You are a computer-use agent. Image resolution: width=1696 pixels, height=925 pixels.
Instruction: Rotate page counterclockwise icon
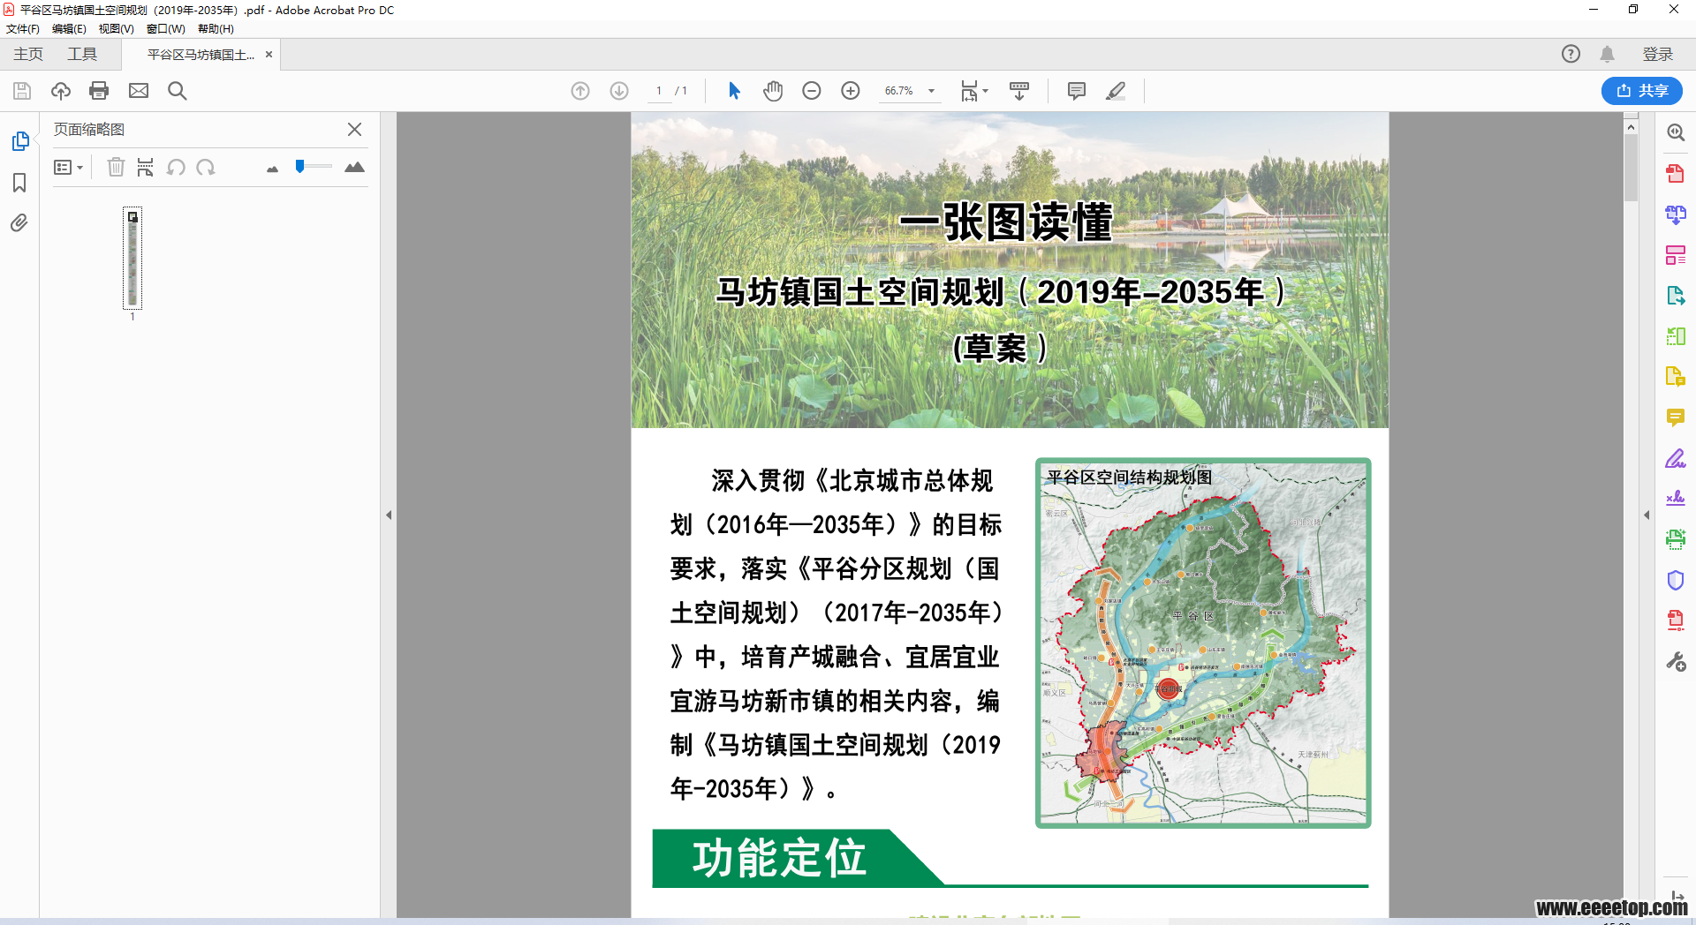click(176, 167)
